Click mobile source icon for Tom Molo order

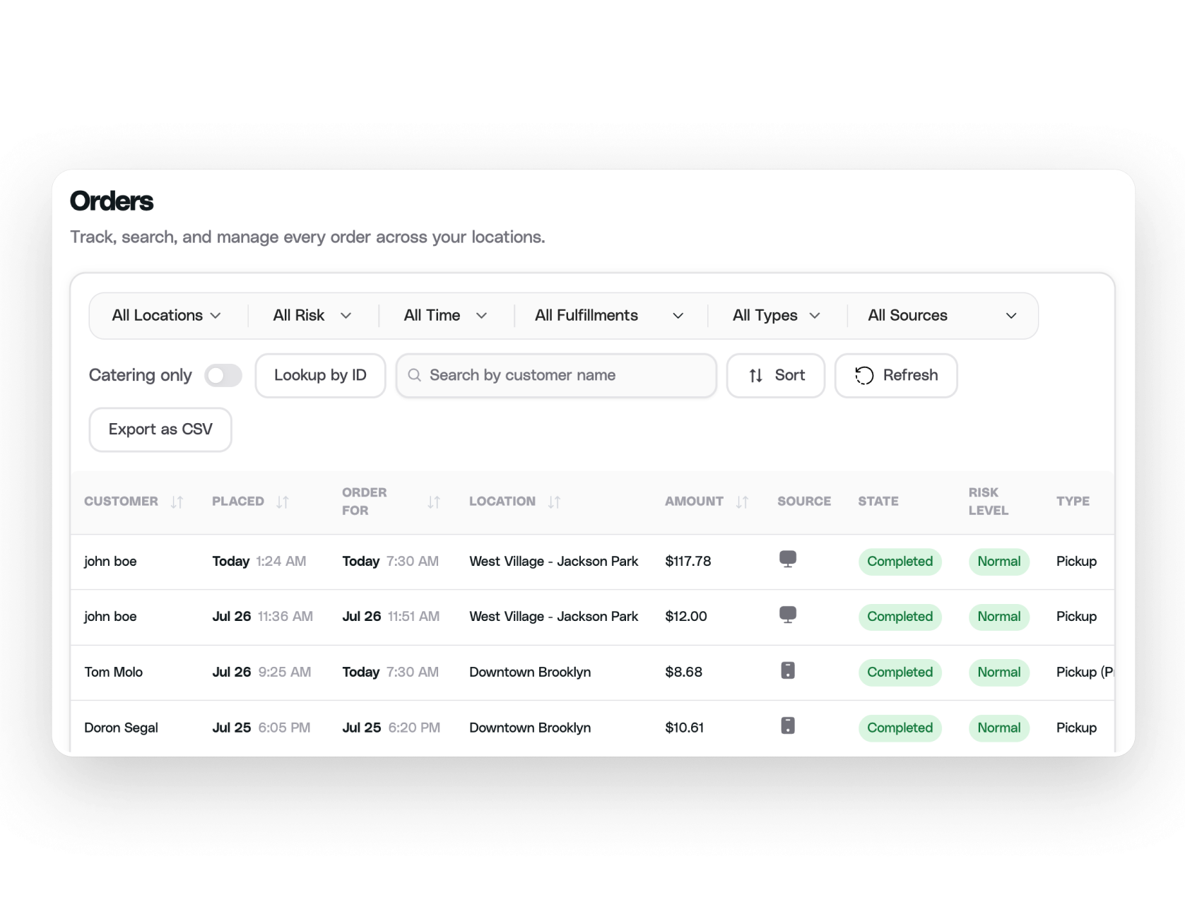point(788,670)
